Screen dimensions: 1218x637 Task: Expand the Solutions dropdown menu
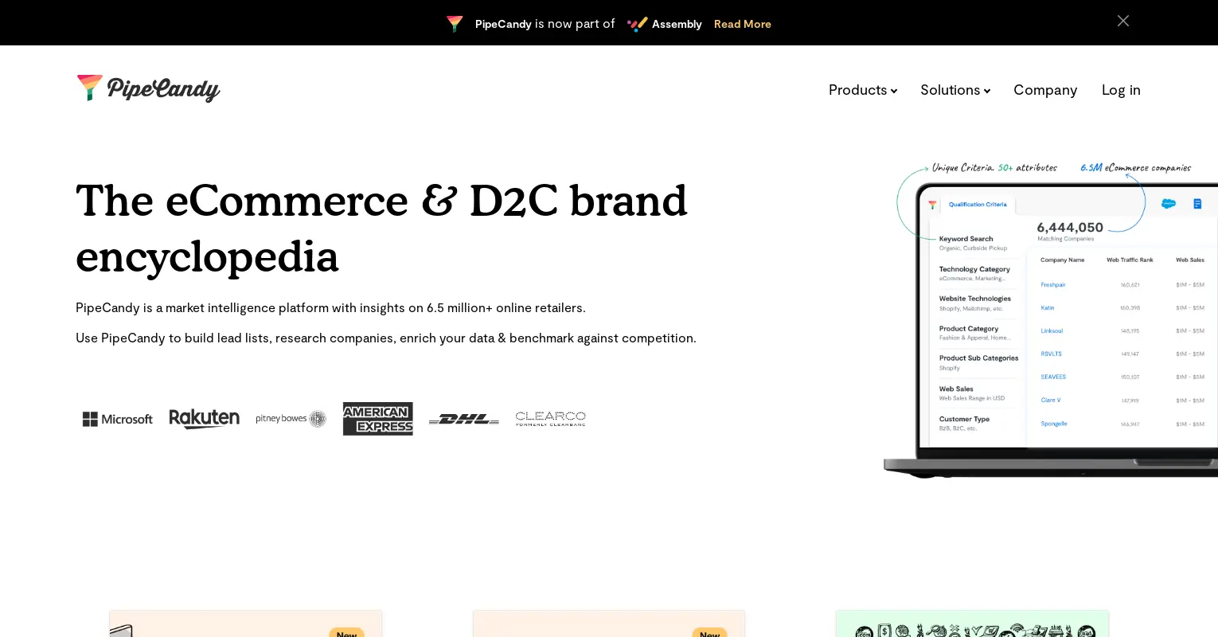coord(955,90)
